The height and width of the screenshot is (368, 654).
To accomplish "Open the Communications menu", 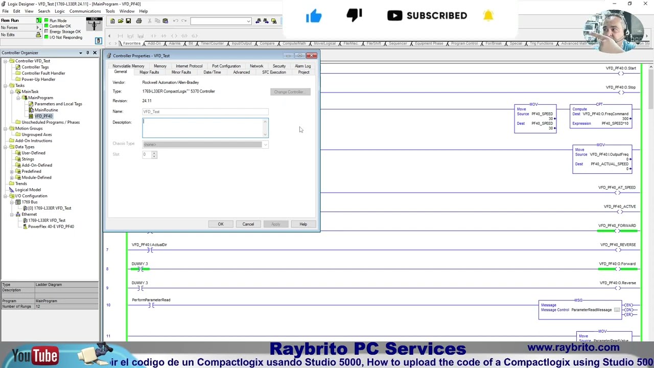I will [85, 11].
